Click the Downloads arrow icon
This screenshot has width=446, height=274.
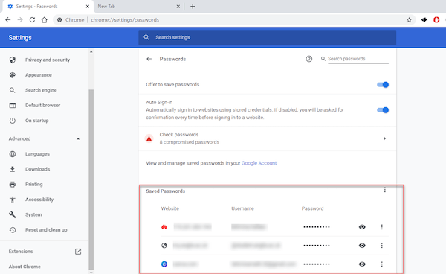click(13, 169)
